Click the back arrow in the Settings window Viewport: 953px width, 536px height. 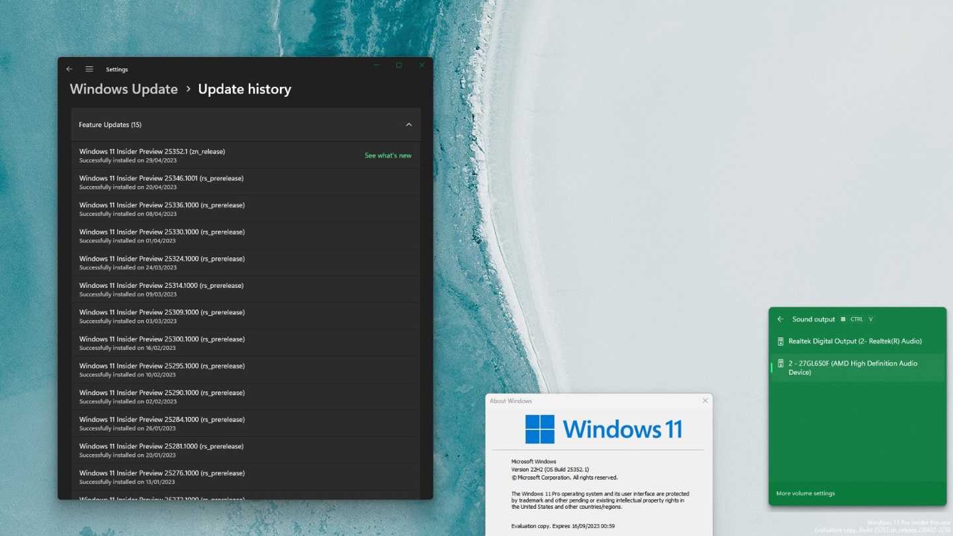(x=69, y=69)
